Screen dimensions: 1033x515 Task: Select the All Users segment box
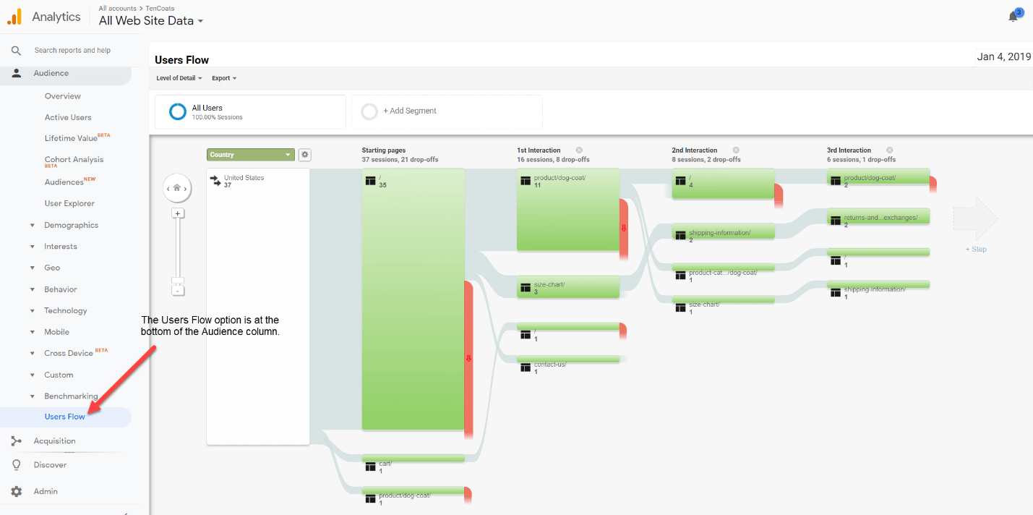tap(250, 111)
